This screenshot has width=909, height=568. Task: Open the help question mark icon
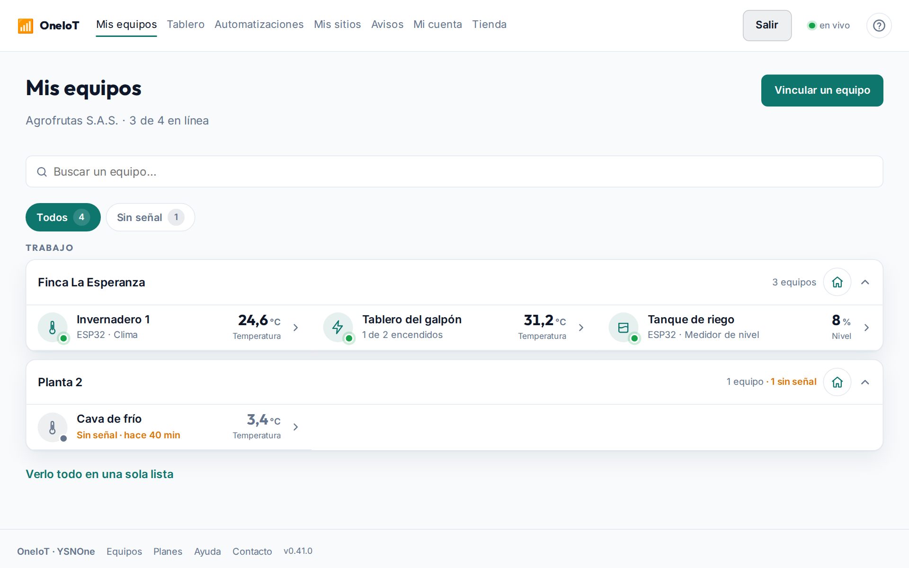tap(879, 26)
